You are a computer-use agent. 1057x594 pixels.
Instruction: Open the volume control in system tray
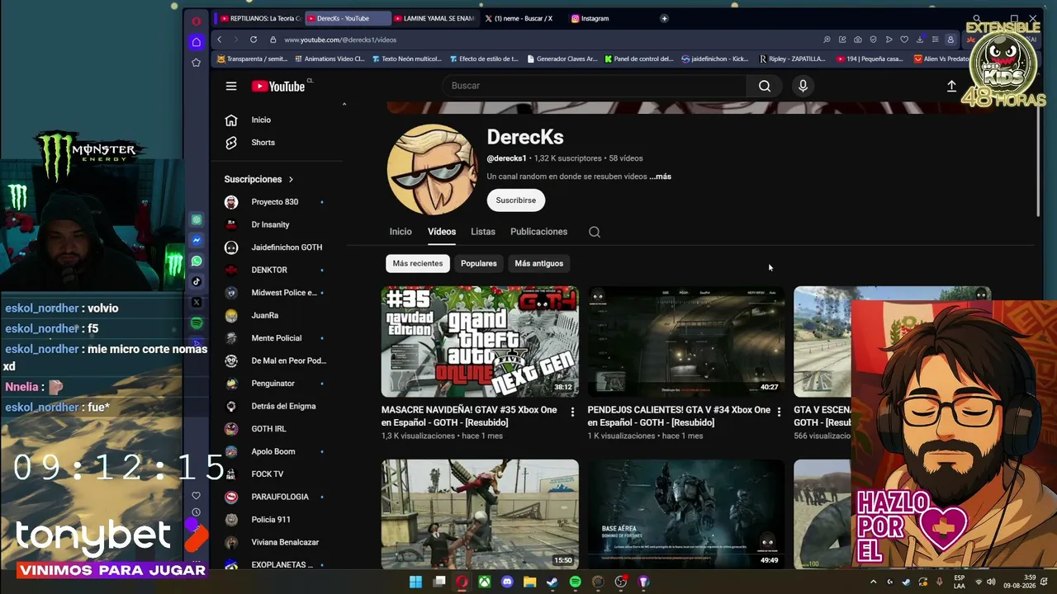click(991, 582)
